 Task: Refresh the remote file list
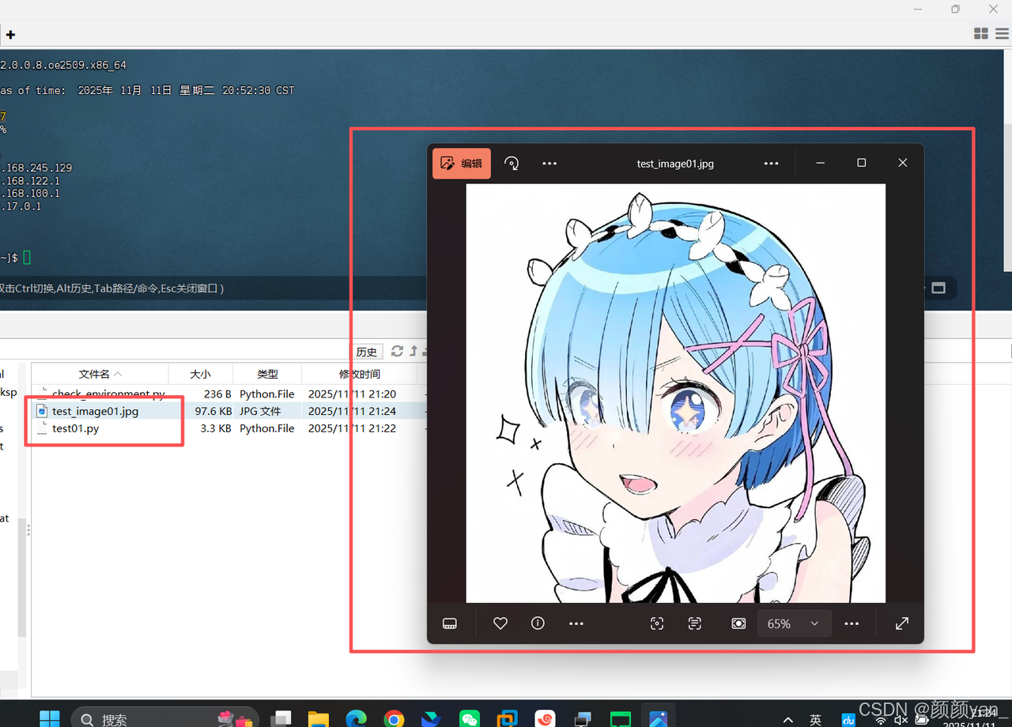click(397, 352)
